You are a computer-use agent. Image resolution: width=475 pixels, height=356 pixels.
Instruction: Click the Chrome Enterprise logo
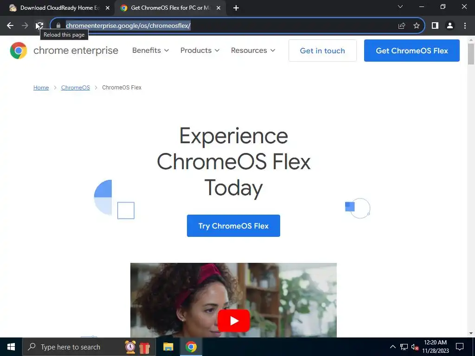click(x=19, y=50)
